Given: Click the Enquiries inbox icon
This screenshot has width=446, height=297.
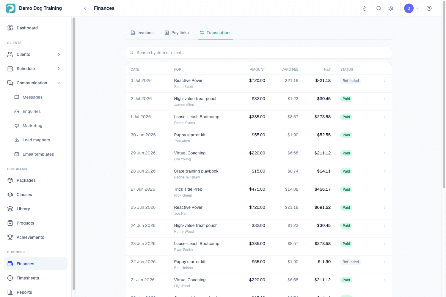Looking at the screenshot, I should 17,111.
